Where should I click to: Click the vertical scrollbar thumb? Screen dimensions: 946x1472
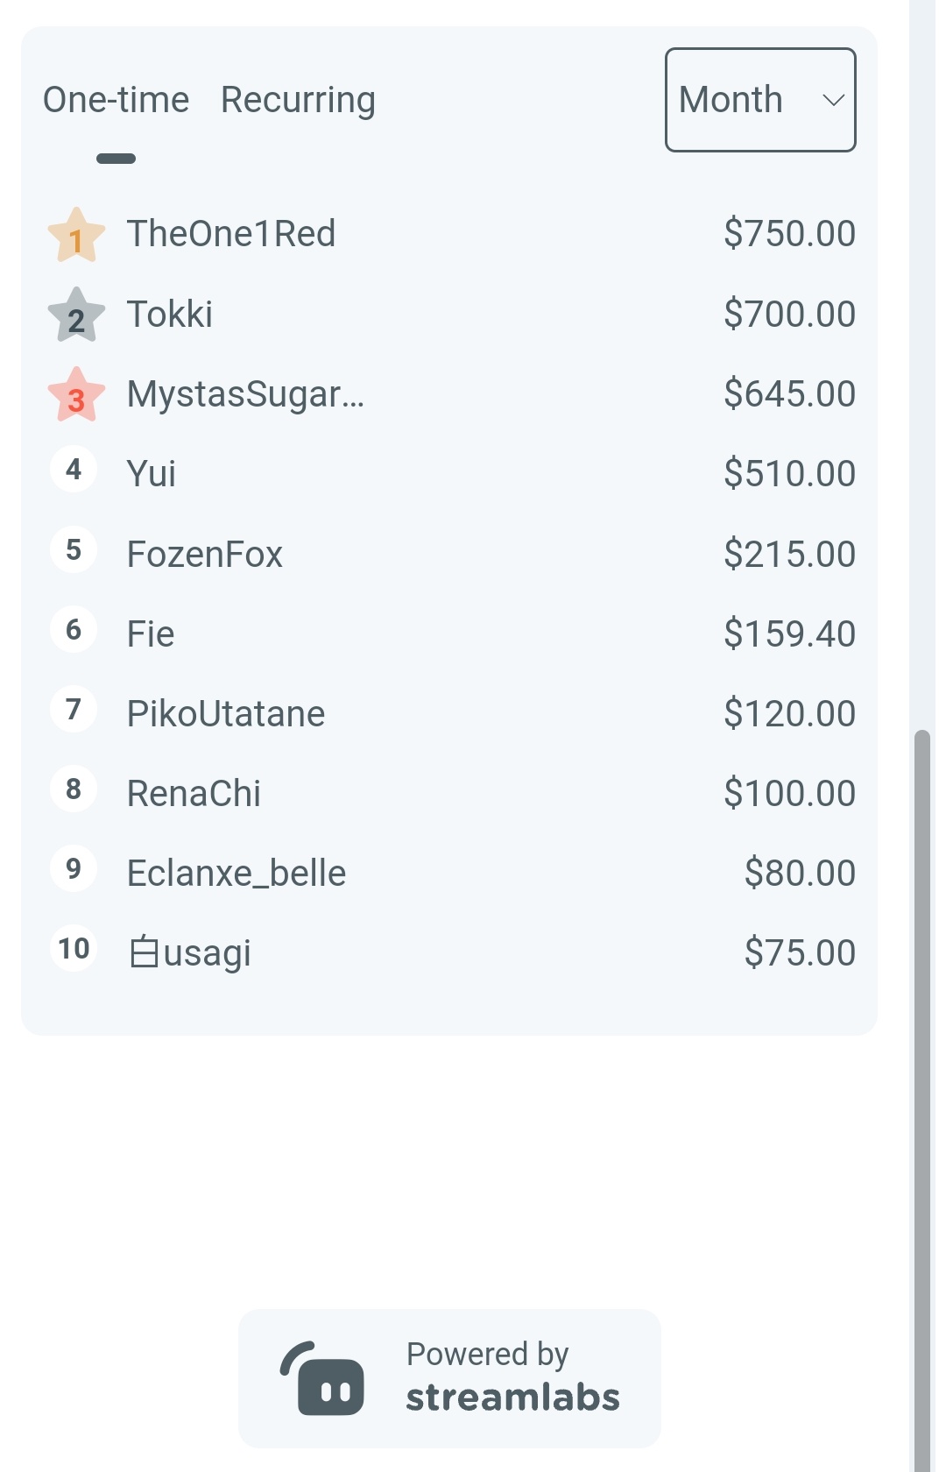922,1100
